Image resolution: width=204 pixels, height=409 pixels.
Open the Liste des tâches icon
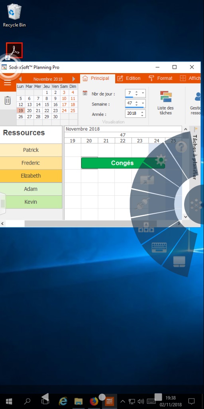(166, 103)
